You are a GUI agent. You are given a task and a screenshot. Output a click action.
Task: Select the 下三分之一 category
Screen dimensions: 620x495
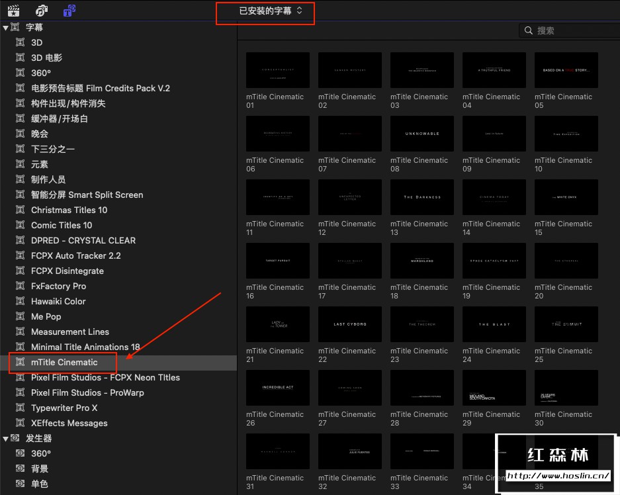pos(52,149)
